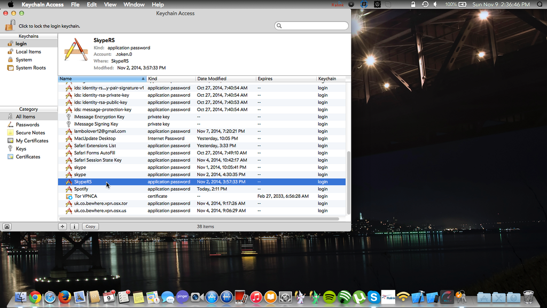547x308 pixels.
Task: Open the Help menu
Action: point(158,4)
